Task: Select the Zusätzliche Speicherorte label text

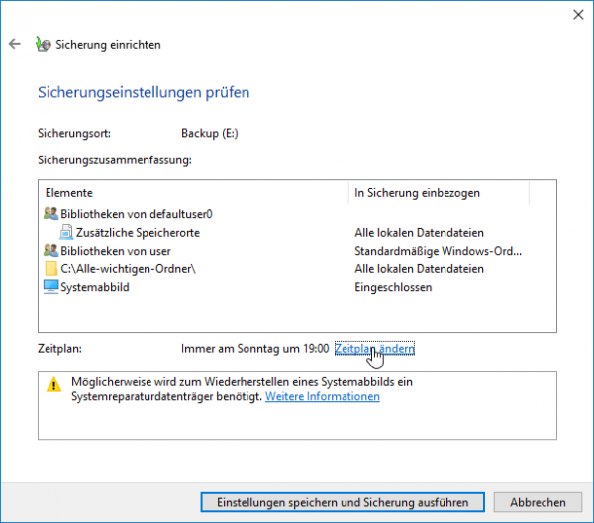Action: click(138, 232)
